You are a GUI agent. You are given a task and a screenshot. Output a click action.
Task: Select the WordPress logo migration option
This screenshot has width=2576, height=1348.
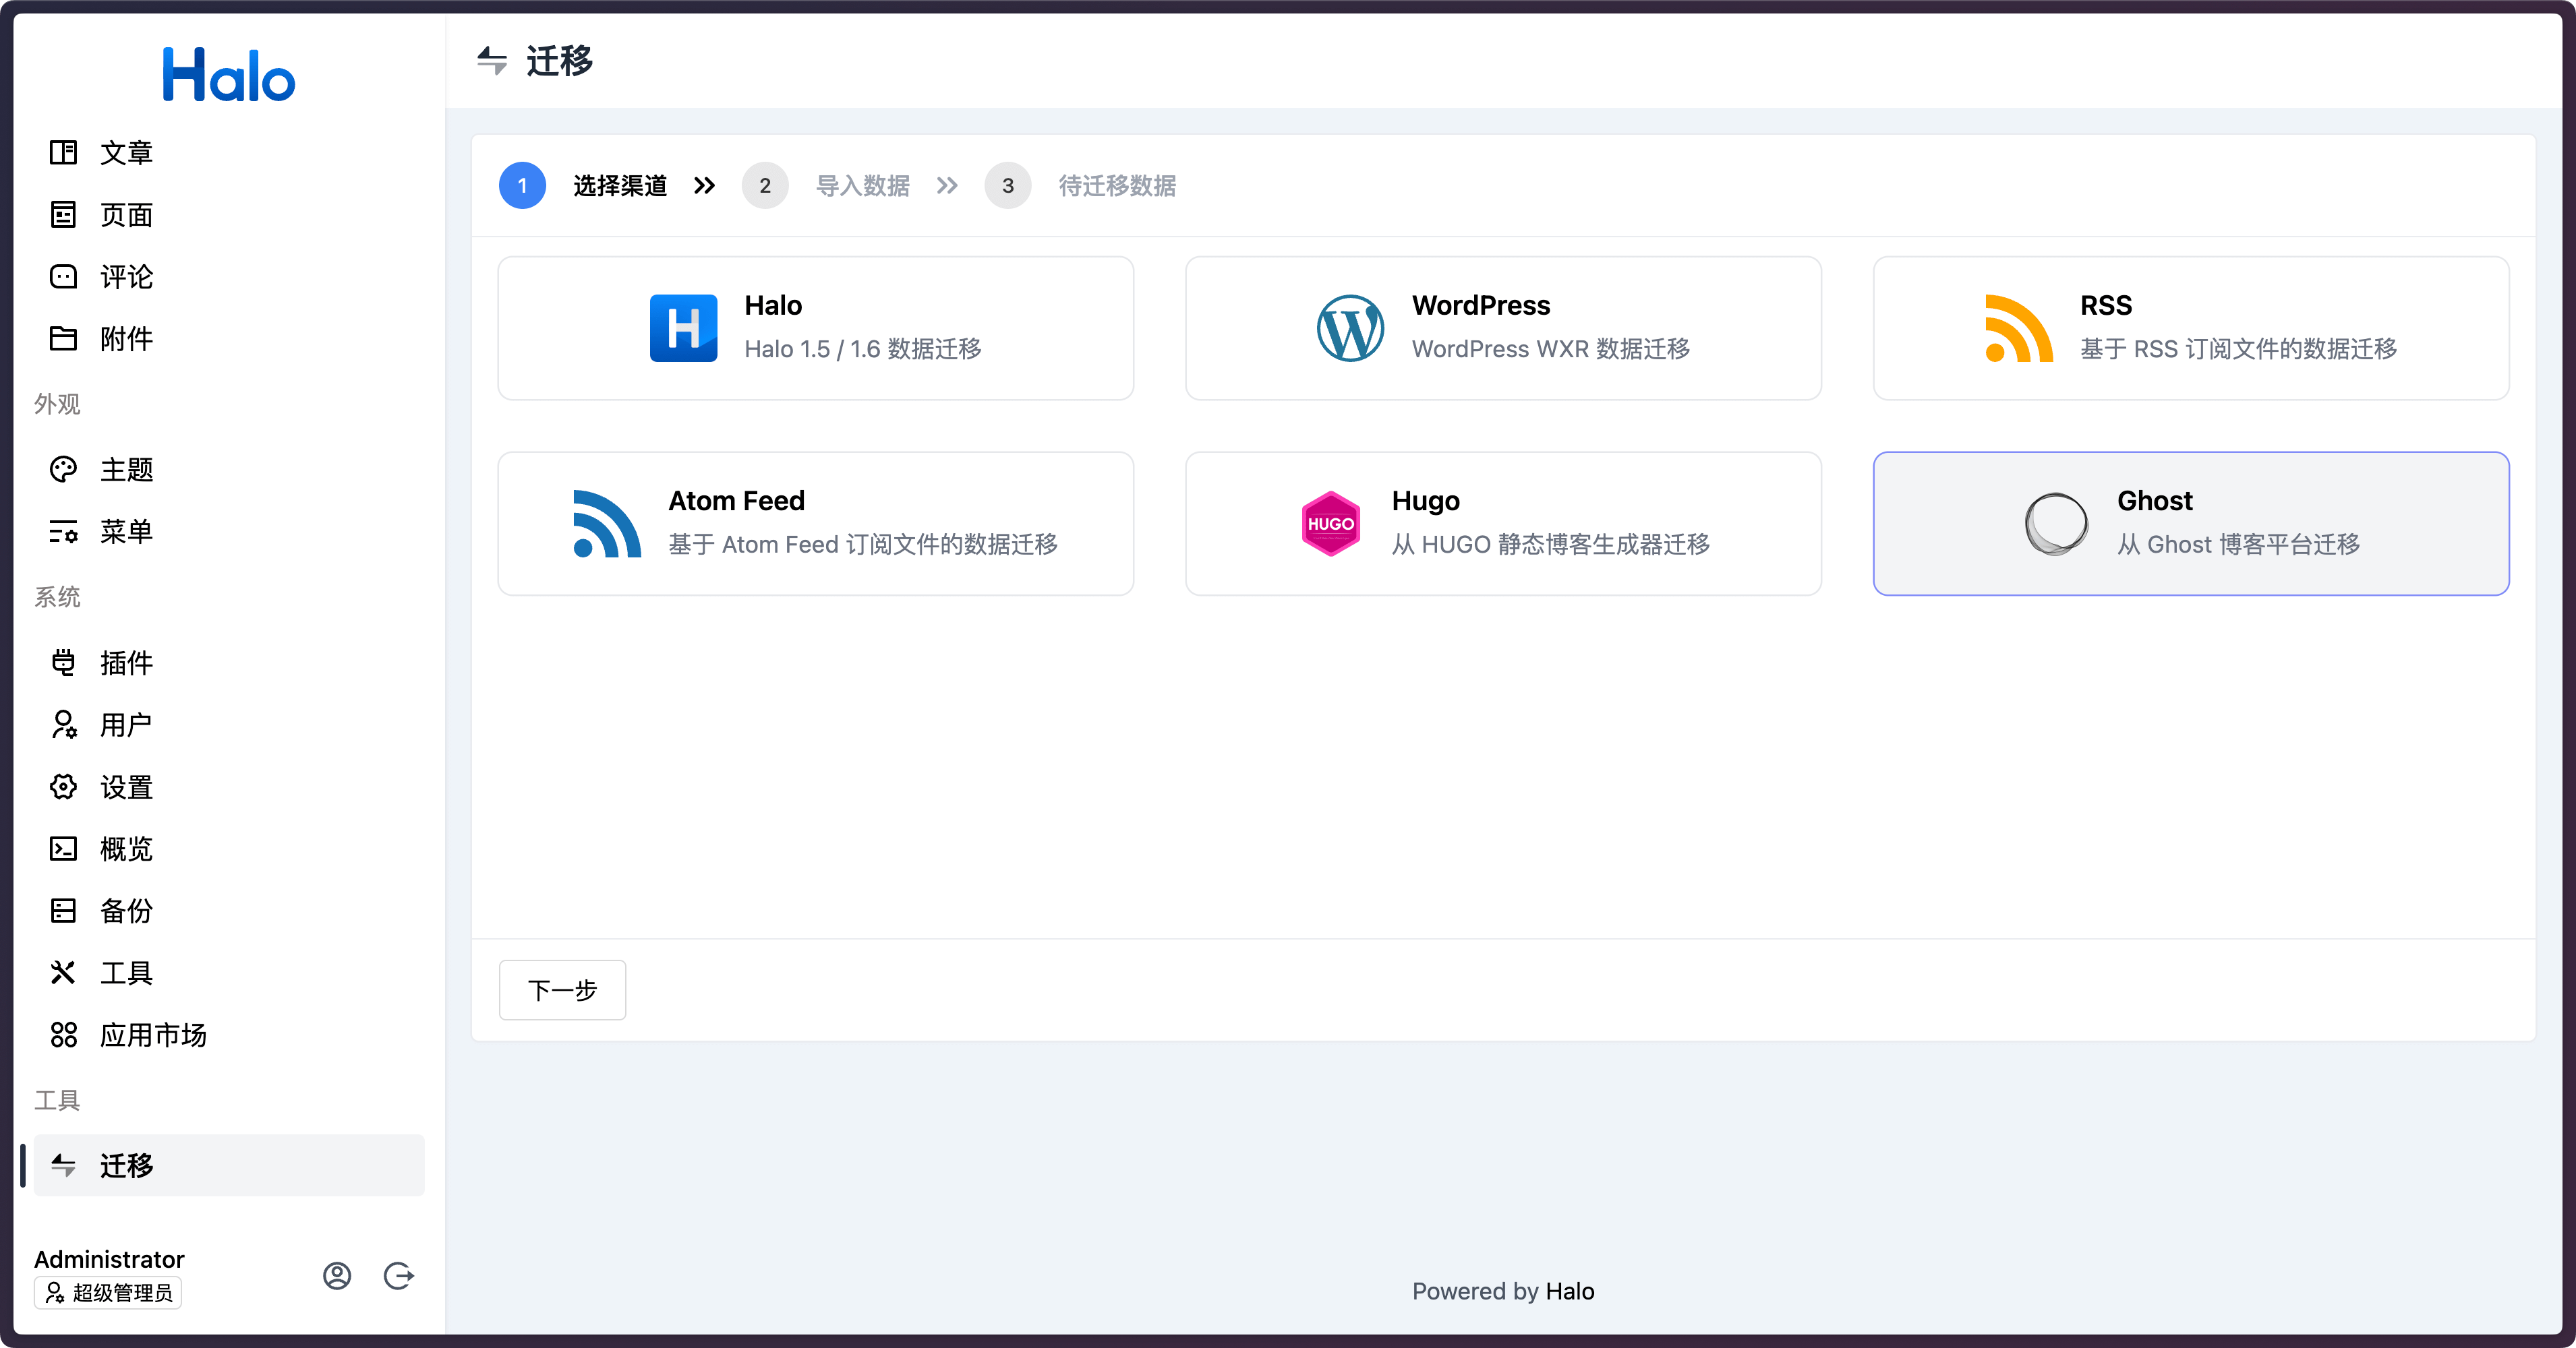(x=1350, y=328)
